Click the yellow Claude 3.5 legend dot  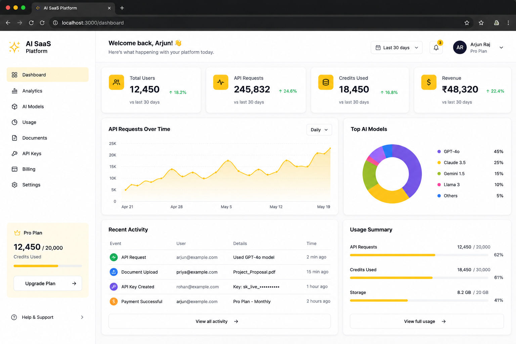tap(439, 163)
